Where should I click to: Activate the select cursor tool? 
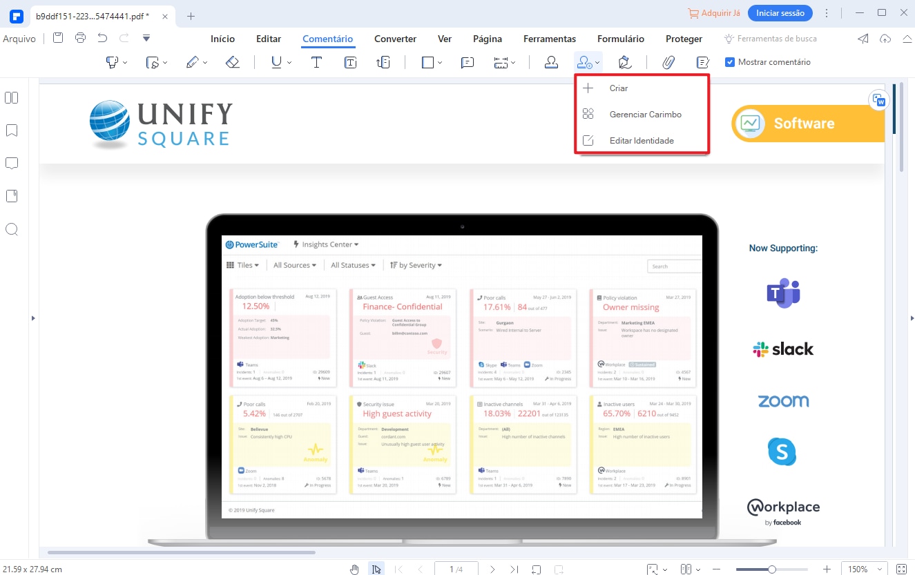click(x=376, y=569)
